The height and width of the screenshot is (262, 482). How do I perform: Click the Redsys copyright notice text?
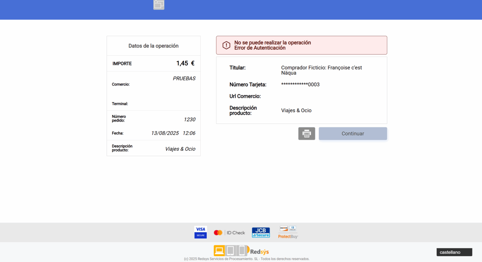tap(246, 259)
